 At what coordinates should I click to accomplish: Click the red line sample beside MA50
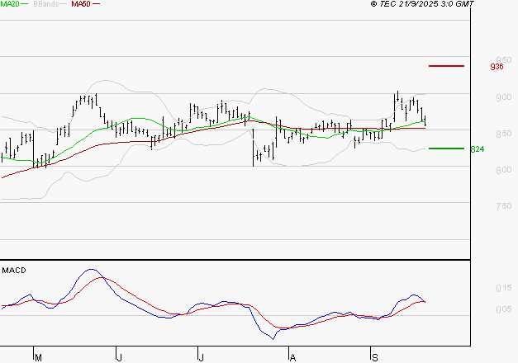96,4
